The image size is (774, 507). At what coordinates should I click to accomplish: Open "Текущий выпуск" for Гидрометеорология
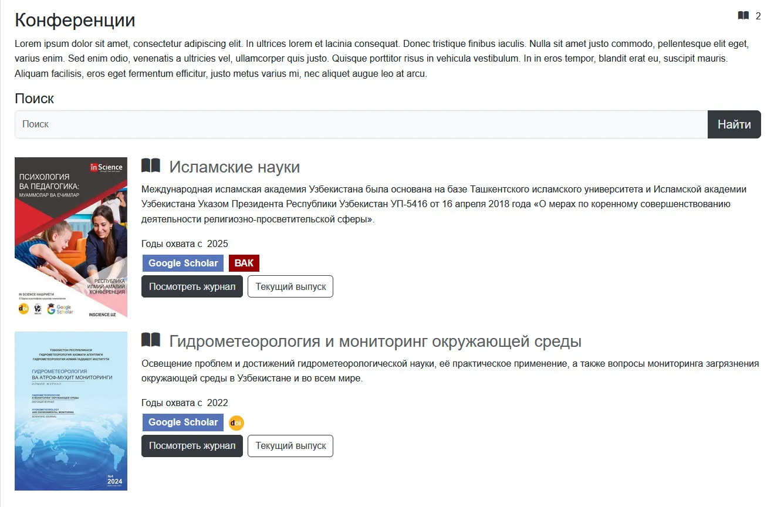290,446
